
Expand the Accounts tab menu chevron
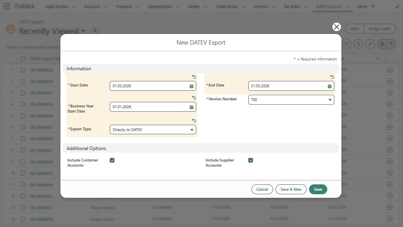pos(106,7)
